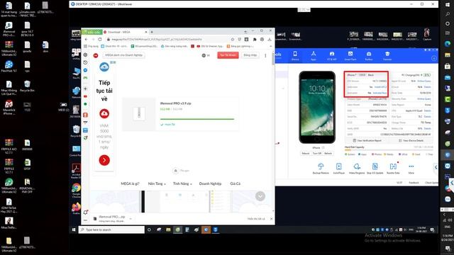Click the remote Type here to search box
The height and width of the screenshot is (255, 454).
coord(111,229)
